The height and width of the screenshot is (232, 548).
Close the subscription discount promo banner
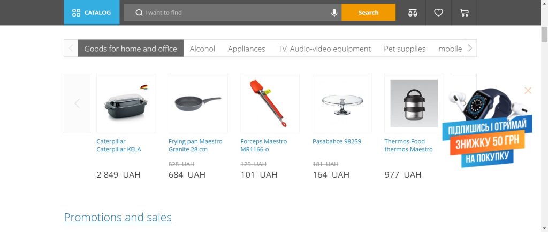528,91
